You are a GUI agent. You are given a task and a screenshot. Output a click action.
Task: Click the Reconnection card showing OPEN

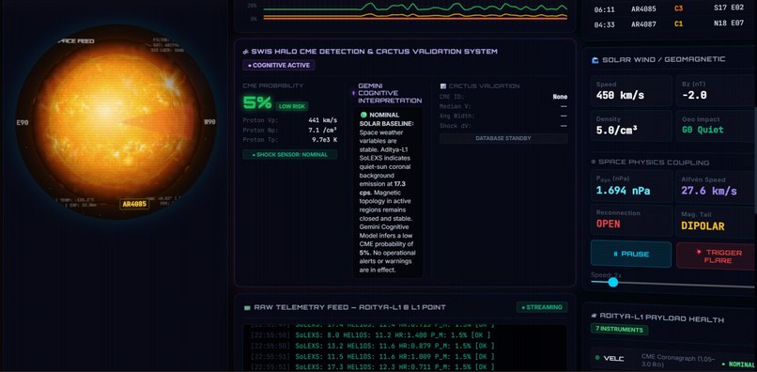(x=631, y=220)
